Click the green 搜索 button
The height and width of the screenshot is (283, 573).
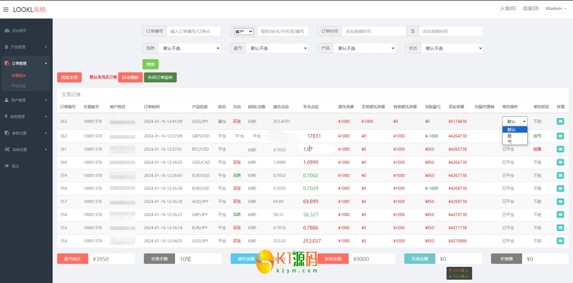pos(150,64)
